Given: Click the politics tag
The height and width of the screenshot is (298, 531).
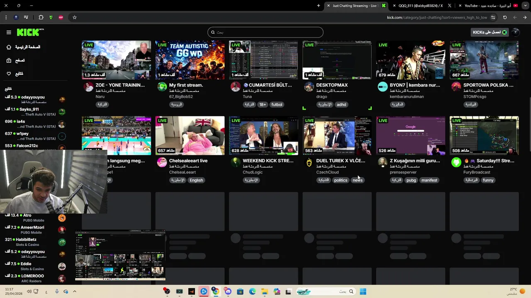Looking at the screenshot, I should (x=341, y=180).
